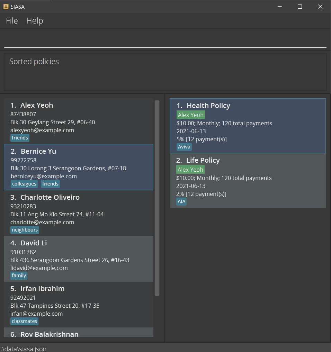Open the Help menu

tap(35, 21)
